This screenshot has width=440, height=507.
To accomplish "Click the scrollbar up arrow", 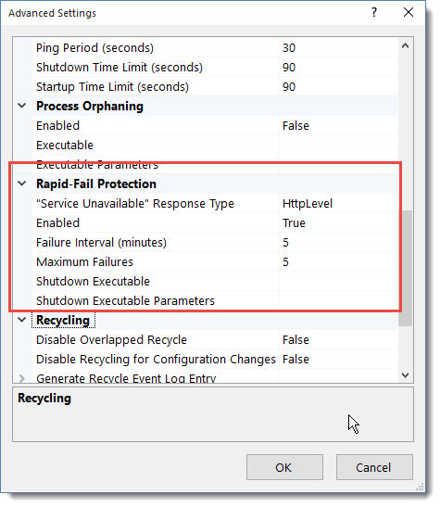I will pos(405,46).
